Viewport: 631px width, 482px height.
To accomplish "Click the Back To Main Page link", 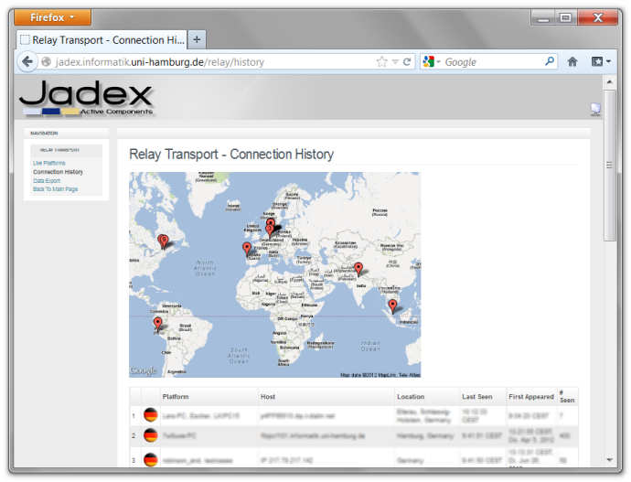I will coord(55,189).
